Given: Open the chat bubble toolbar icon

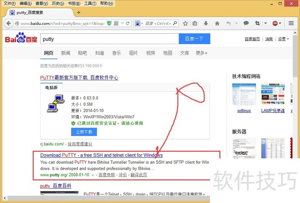Looking at the screenshot, I should tap(246, 23).
